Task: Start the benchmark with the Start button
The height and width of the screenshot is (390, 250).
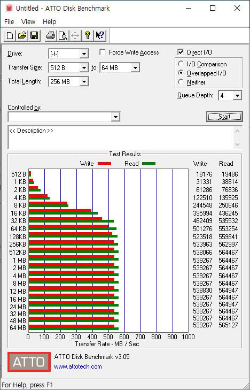Action: pyautogui.click(x=224, y=117)
